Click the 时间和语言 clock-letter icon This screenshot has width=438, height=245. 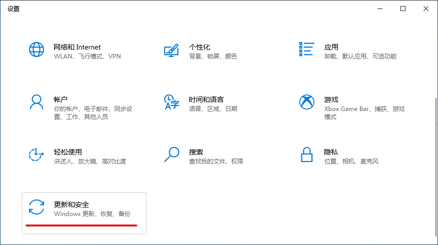(x=172, y=102)
